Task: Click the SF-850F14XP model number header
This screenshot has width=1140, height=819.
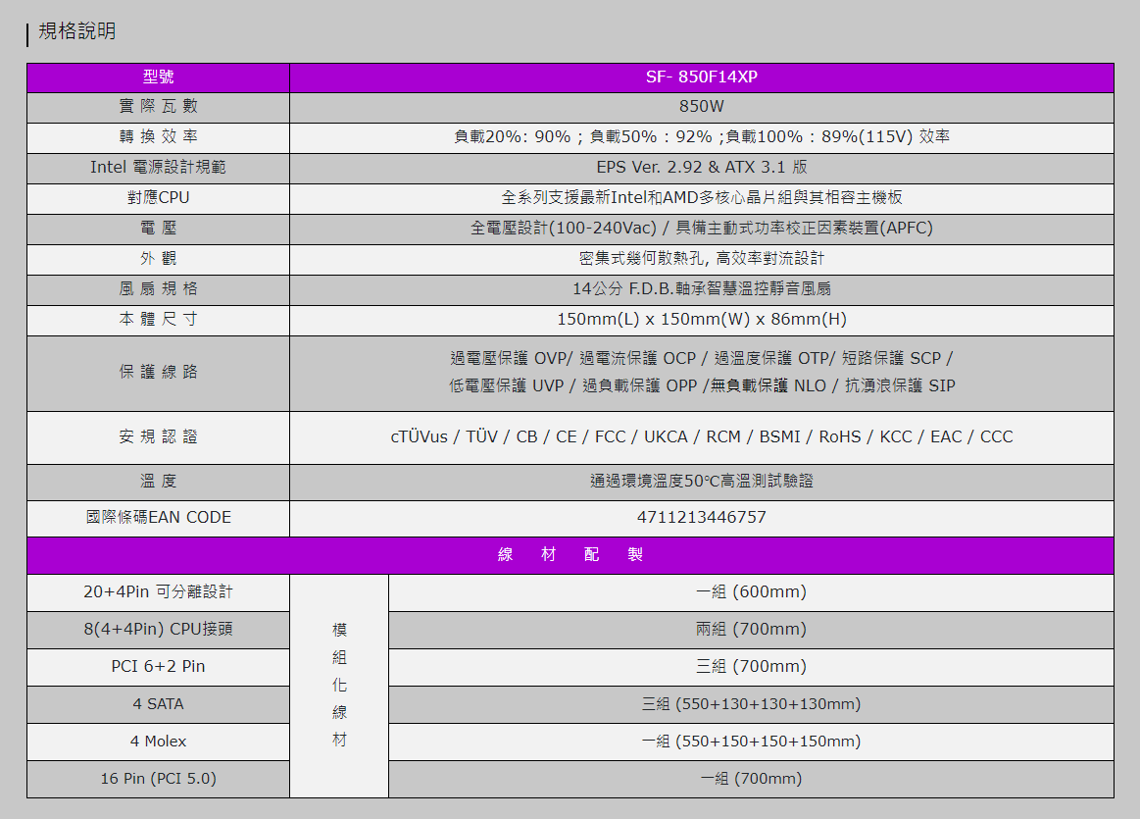Action: pyautogui.click(x=702, y=77)
